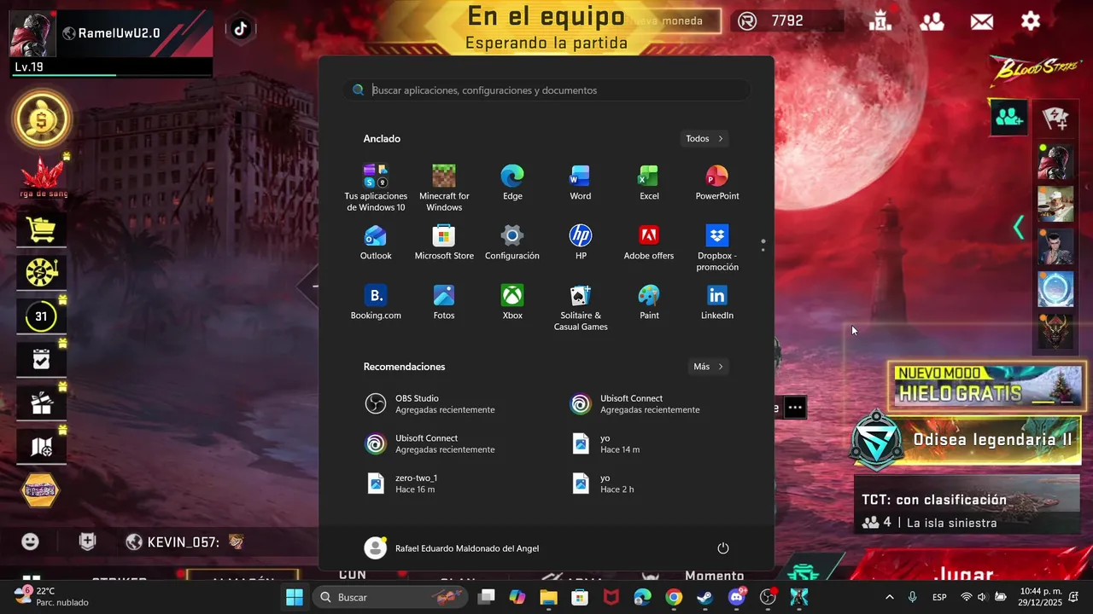The height and width of the screenshot is (614, 1093).
Task: Click the green invite teammates icon
Action: (x=1009, y=118)
